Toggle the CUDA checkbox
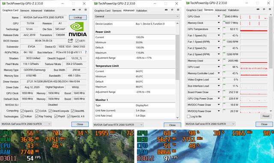Screen dimensions: 274x163 pyautogui.click(x=37, y=111)
